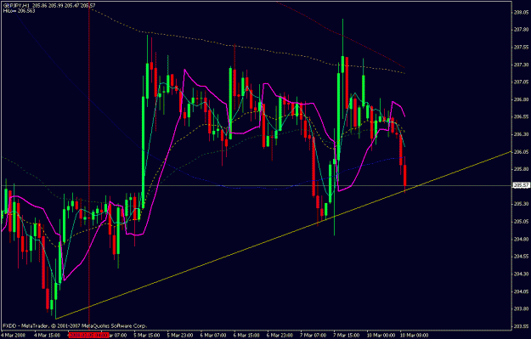Viewport: 531px width, 339px height.
Task: Click the 205.30 price axis label
Action: [x=521, y=204]
